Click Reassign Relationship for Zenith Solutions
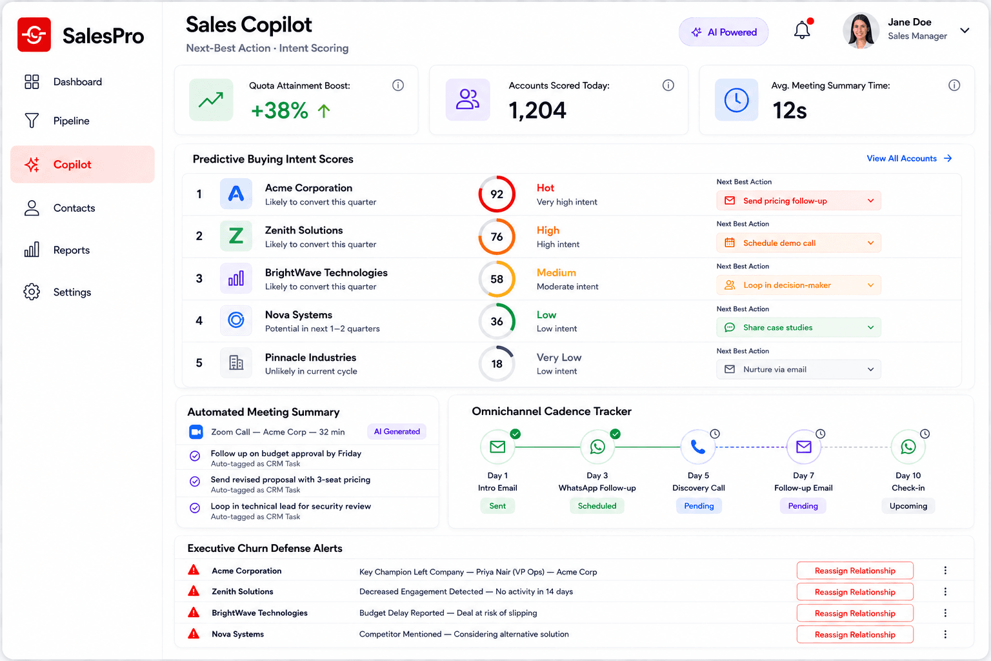 [855, 592]
